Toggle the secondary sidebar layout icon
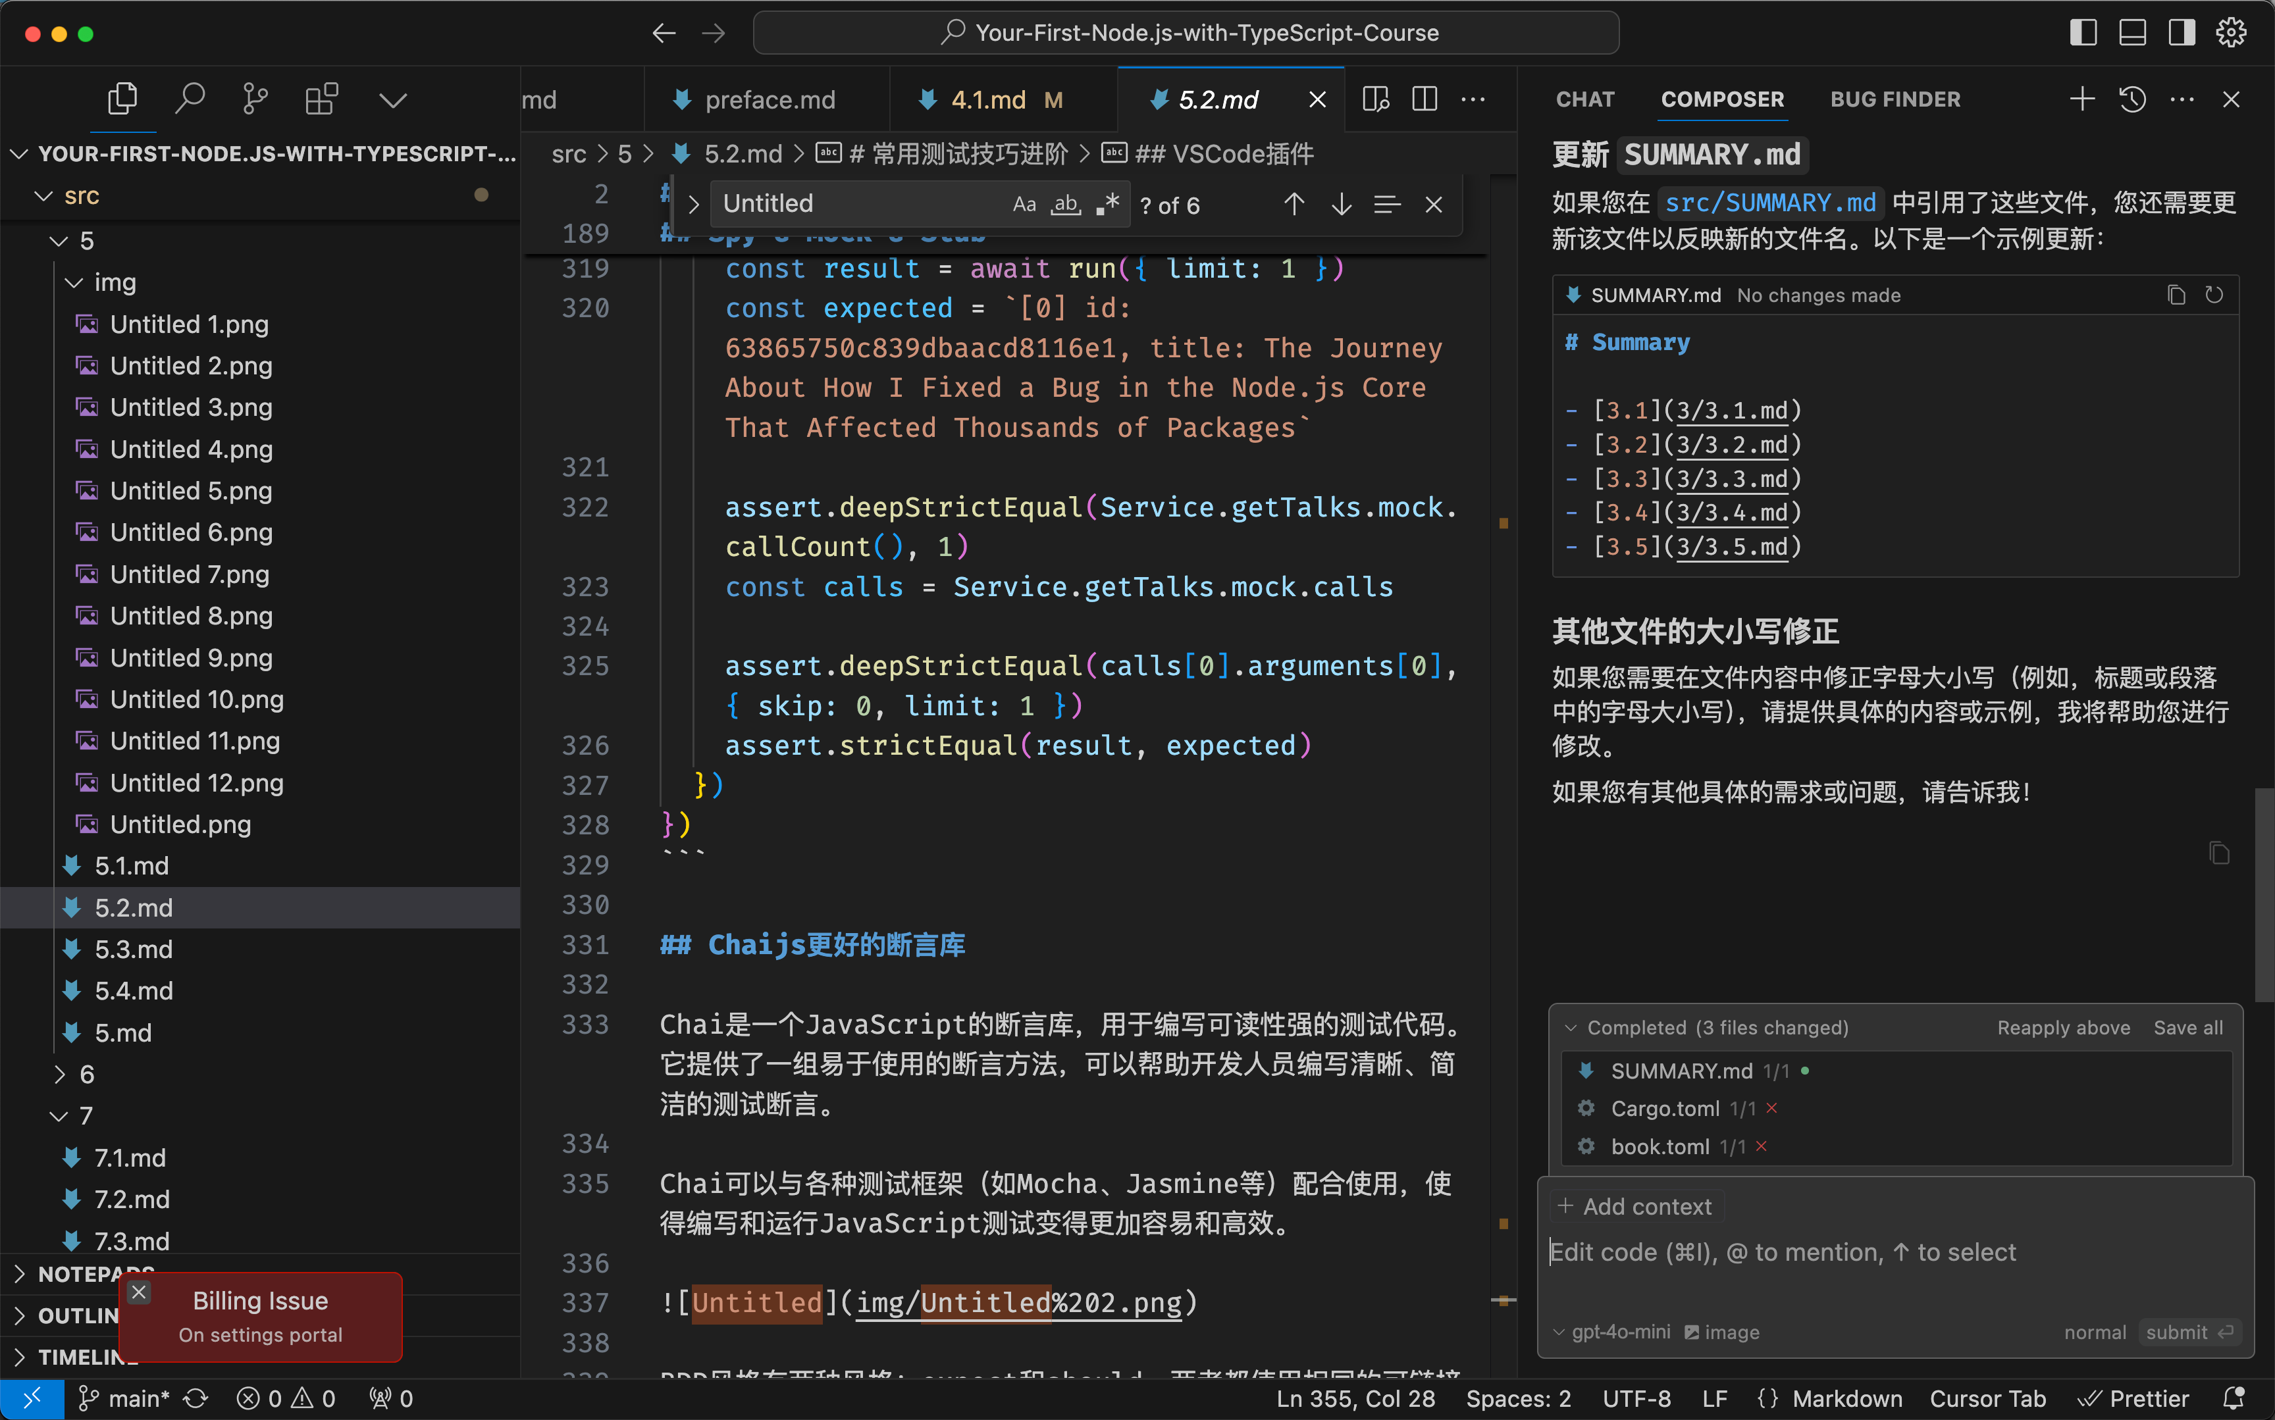 click(2182, 33)
